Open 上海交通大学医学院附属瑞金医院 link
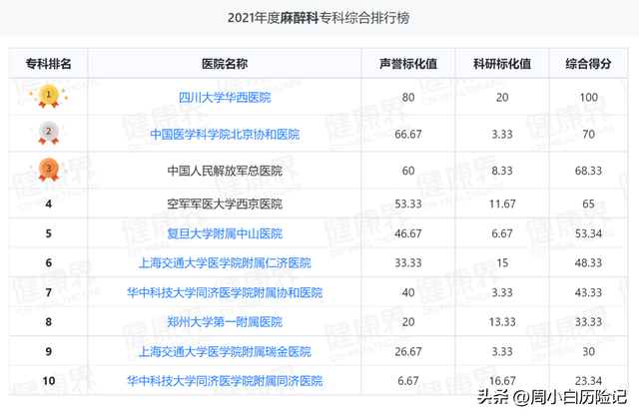Screen dimensions: 639x417 (225, 351)
